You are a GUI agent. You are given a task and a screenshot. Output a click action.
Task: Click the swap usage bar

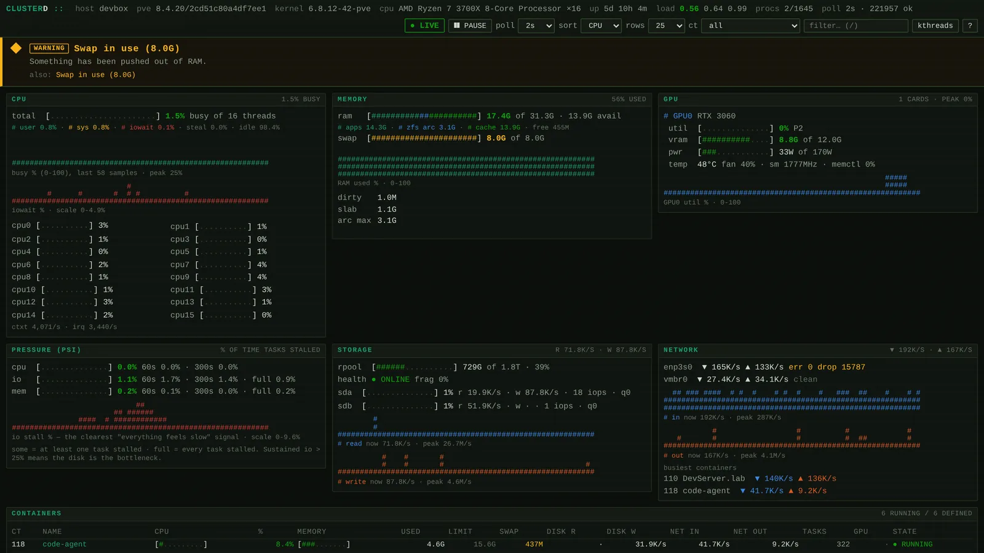(x=424, y=138)
